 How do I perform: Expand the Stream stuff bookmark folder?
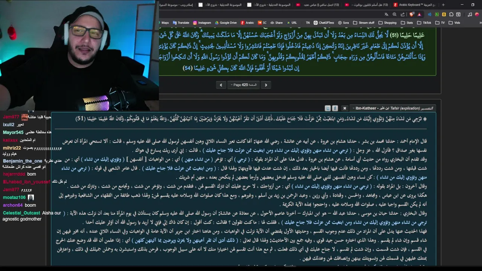(363, 23)
